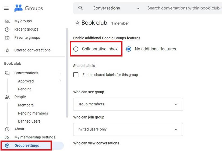The image size is (222, 151).
Task: Click the search magnifier icon
Action: click(80, 8)
